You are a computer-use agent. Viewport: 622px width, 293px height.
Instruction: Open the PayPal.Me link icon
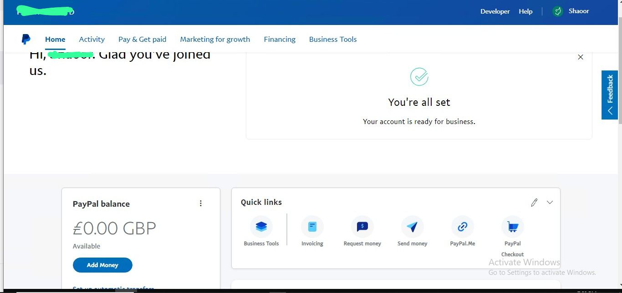coord(463,227)
